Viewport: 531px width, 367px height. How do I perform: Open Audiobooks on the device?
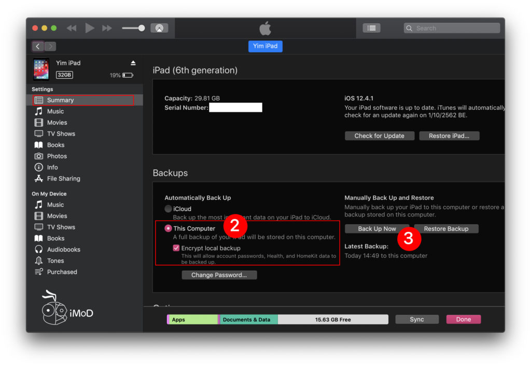coord(63,249)
